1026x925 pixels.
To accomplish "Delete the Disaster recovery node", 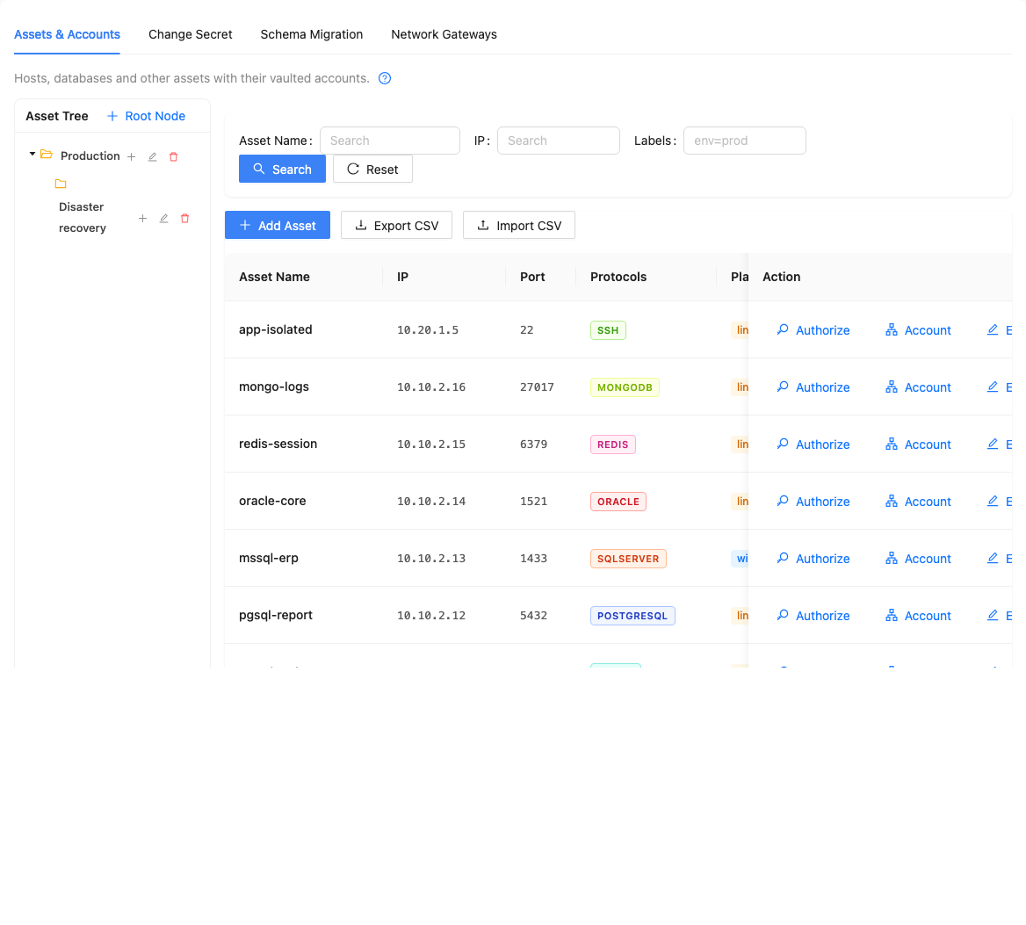I will click(184, 219).
